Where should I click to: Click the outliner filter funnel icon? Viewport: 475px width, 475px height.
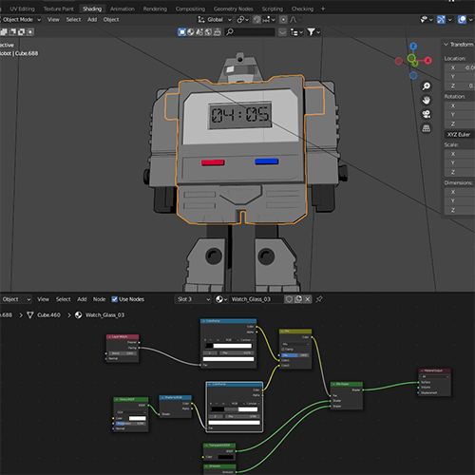pyautogui.click(x=312, y=32)
